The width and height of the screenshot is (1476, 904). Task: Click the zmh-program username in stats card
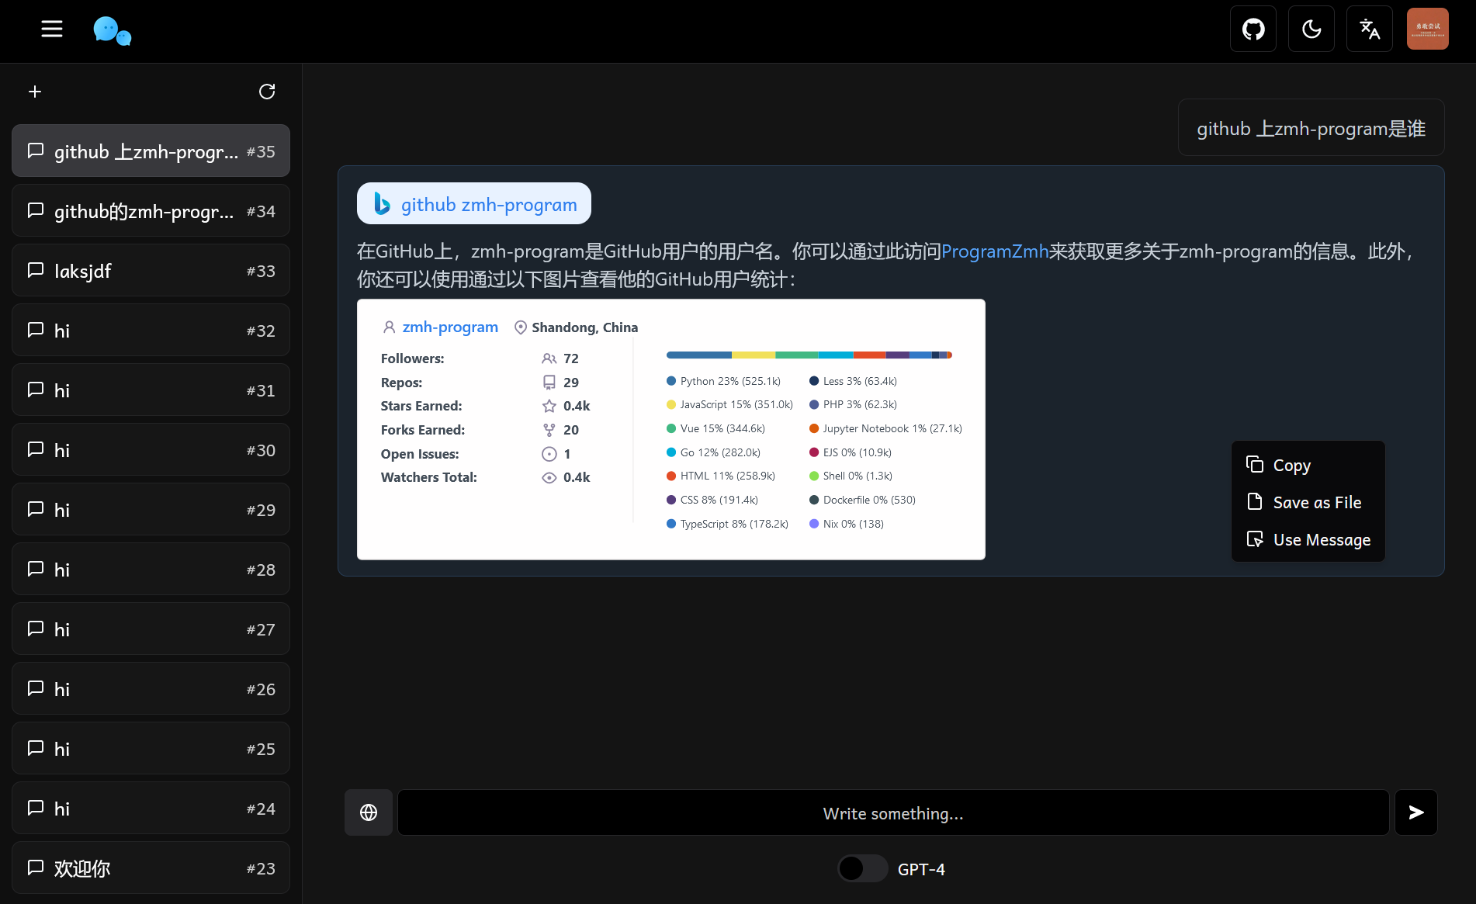click(x=450, y=327)
